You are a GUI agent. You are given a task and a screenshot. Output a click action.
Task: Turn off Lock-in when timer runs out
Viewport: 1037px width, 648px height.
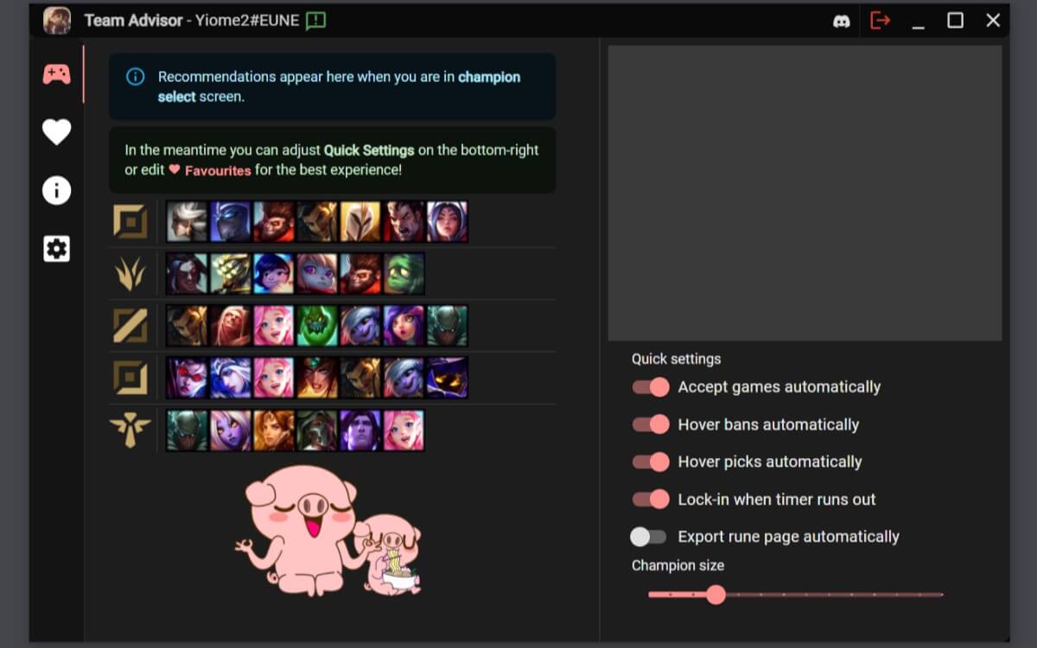click(x=651, y=499)
